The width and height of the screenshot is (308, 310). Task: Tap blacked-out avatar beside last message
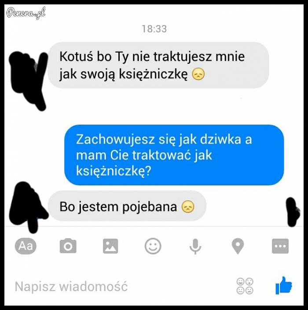click(x=29, y=207)
